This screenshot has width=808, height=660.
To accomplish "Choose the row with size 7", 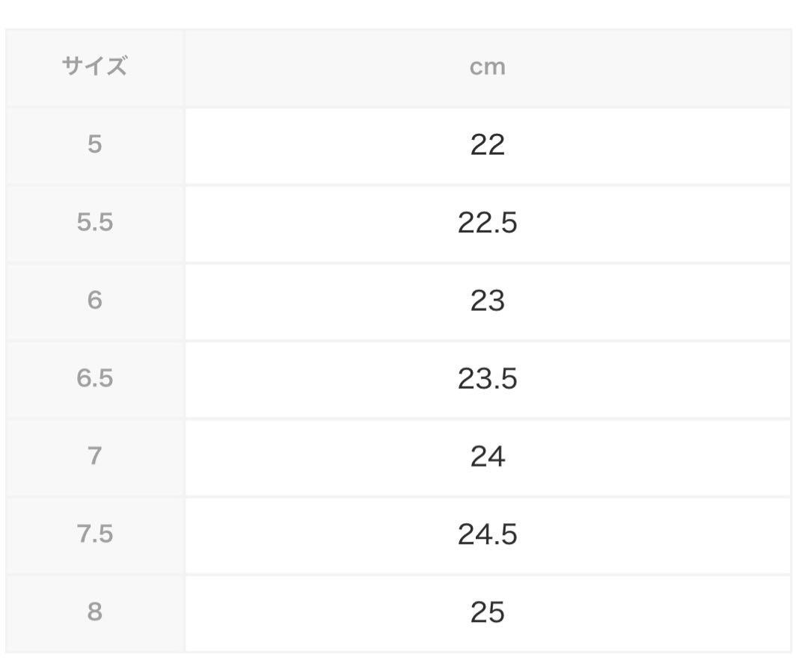I will click(x=398, y=457).
